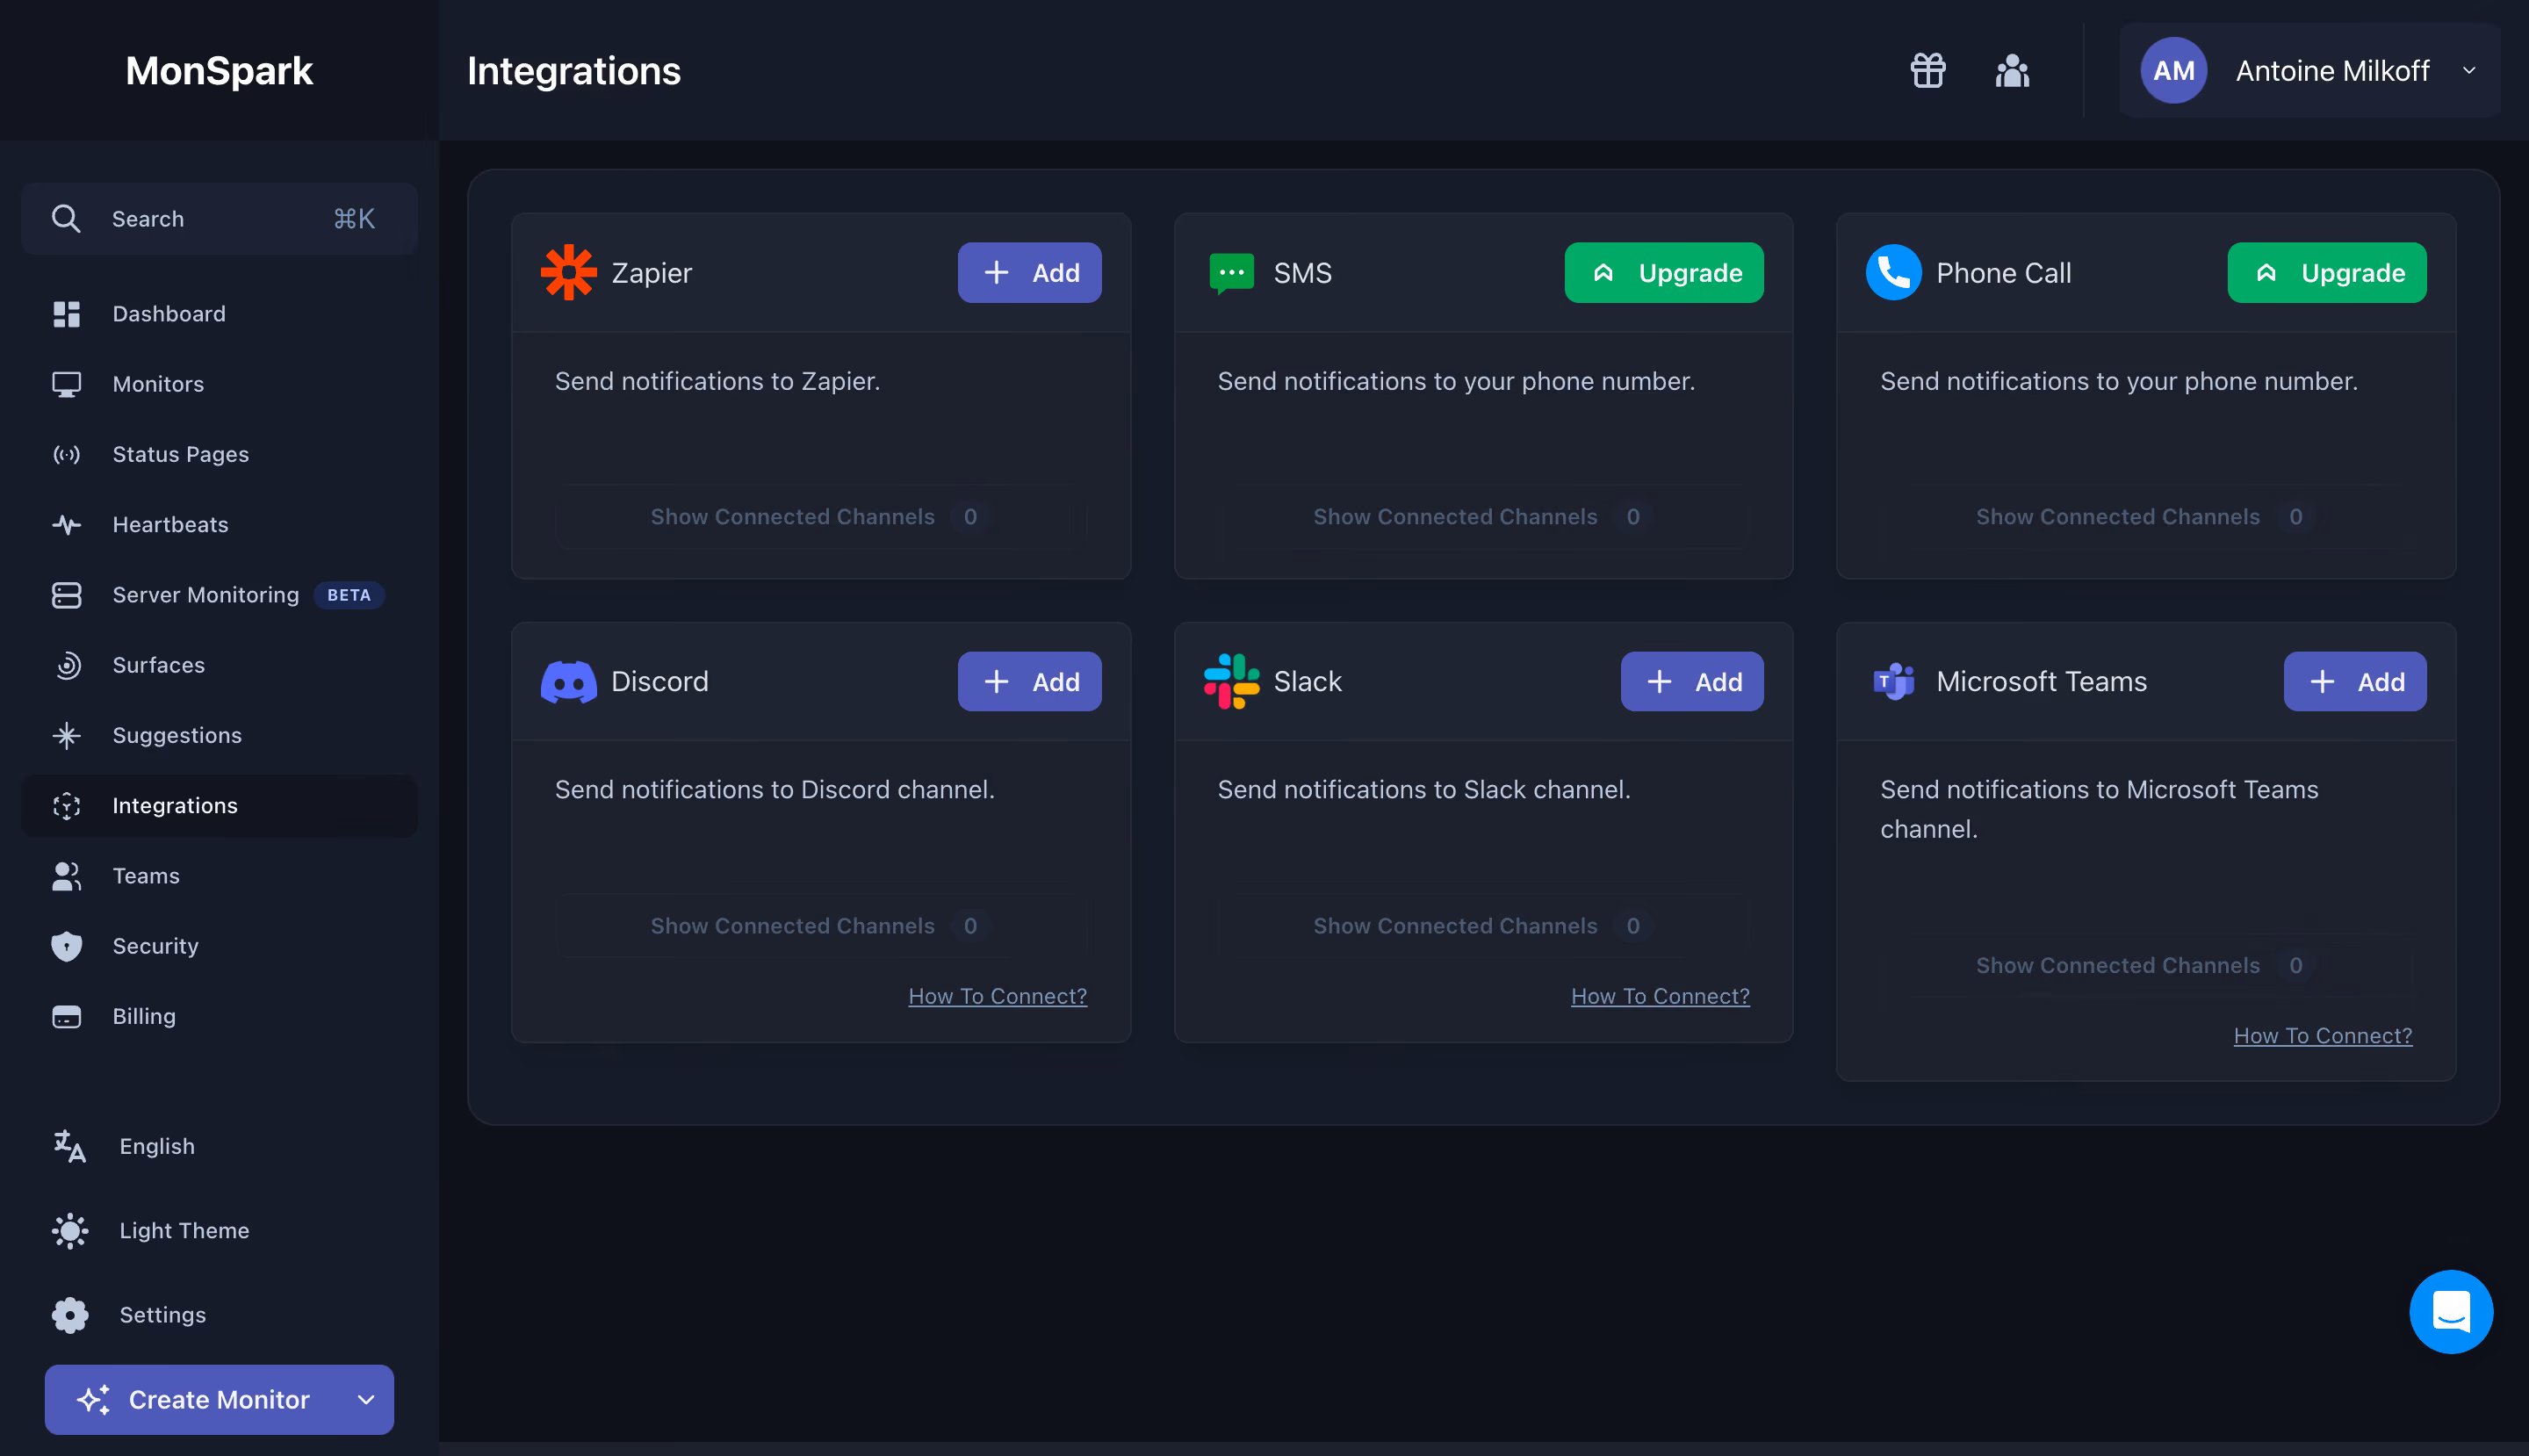Viewport: 2529px width, 1456px height.
Task: Expand the Antoine Milkoff account dropdown
Action: click(x=2469, y=71)
